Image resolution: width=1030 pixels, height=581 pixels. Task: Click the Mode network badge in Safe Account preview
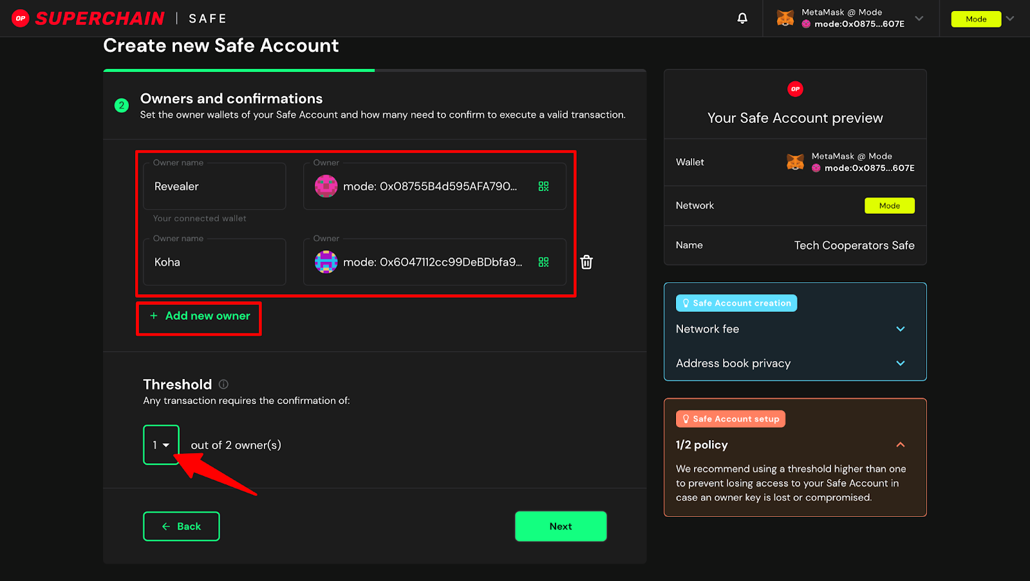point(889,205)
